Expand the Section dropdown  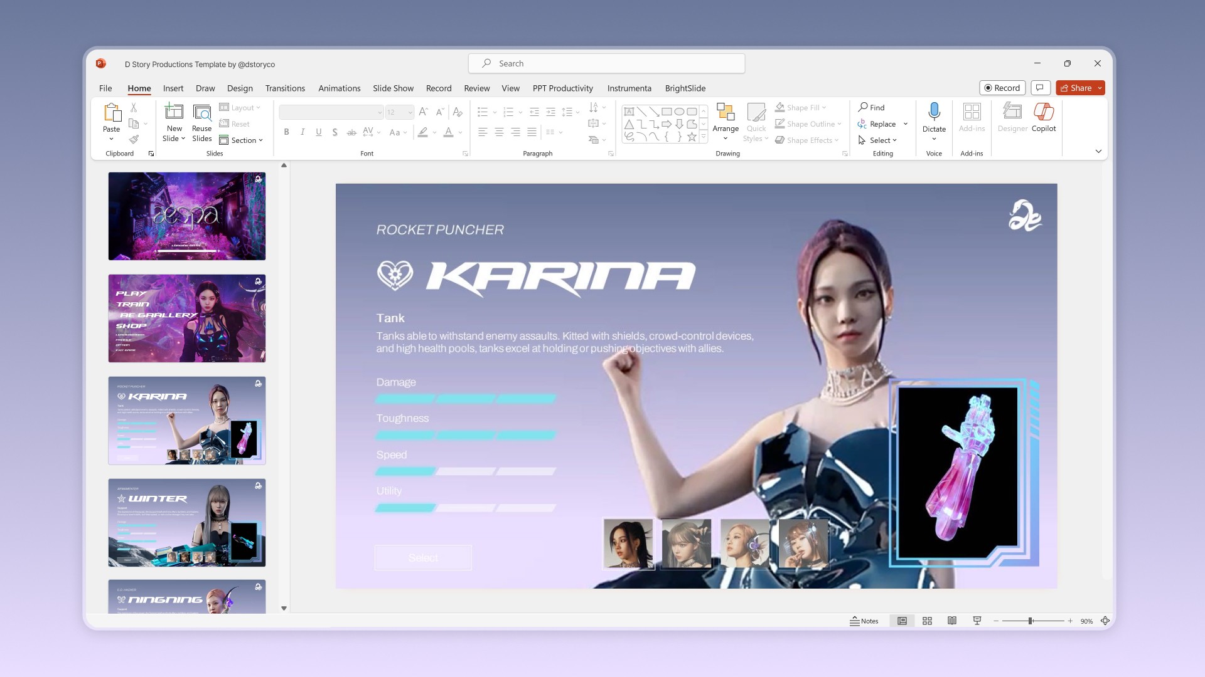tap(242, 140)
